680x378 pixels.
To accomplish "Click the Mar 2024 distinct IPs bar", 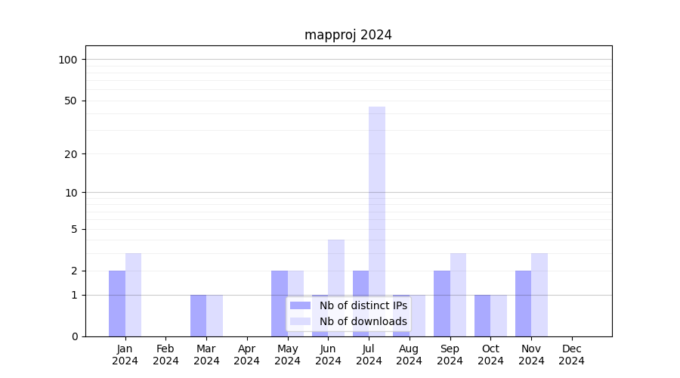I will [198, 315].
